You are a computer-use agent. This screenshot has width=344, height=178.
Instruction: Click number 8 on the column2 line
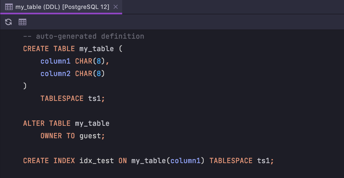tap(99, 74)
